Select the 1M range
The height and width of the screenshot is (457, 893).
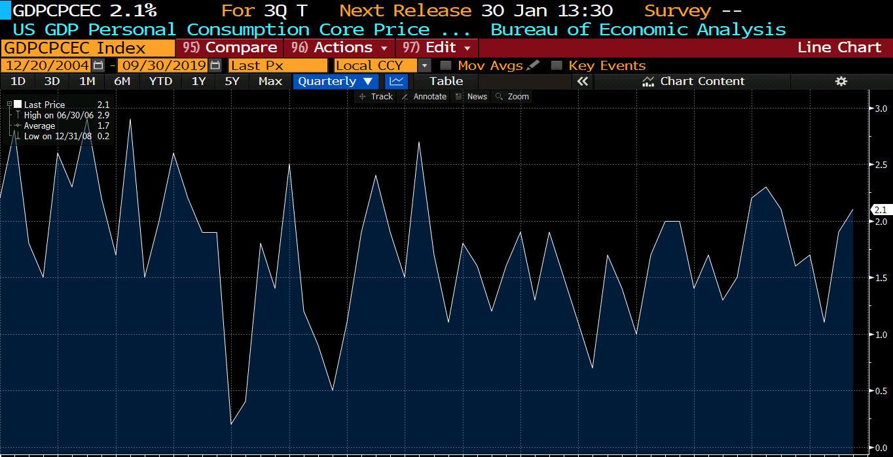pos(87,81)
